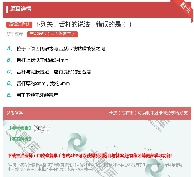Choose option D 舌杆厚约2mm，宽约5mm
194x177 pixels.
[x=38, y=83]
